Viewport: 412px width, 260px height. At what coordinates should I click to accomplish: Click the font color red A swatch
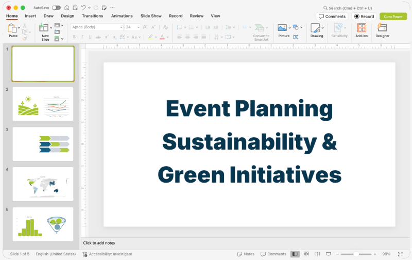click(x=162, y=37)
